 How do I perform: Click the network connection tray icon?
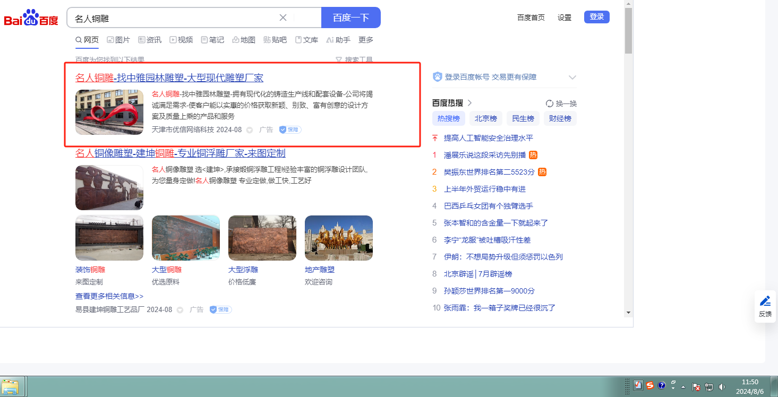709,387
